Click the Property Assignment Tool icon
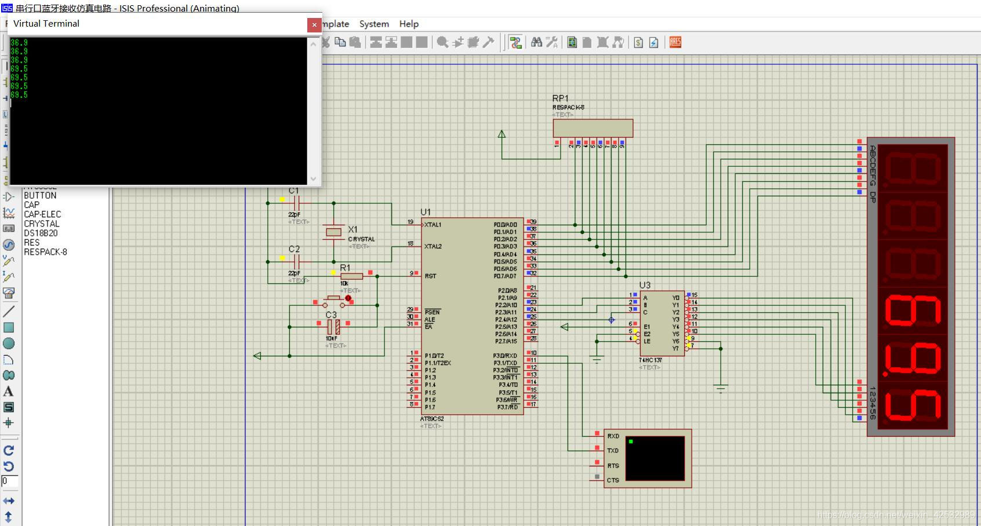981x526 pixels. (552, 42)
